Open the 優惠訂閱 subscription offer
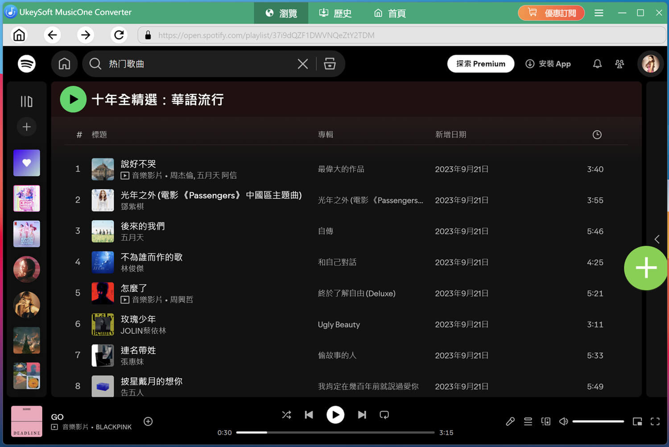The width and height of the screenshot is (669, 447). pyautogui.click(x=551, y=13)
